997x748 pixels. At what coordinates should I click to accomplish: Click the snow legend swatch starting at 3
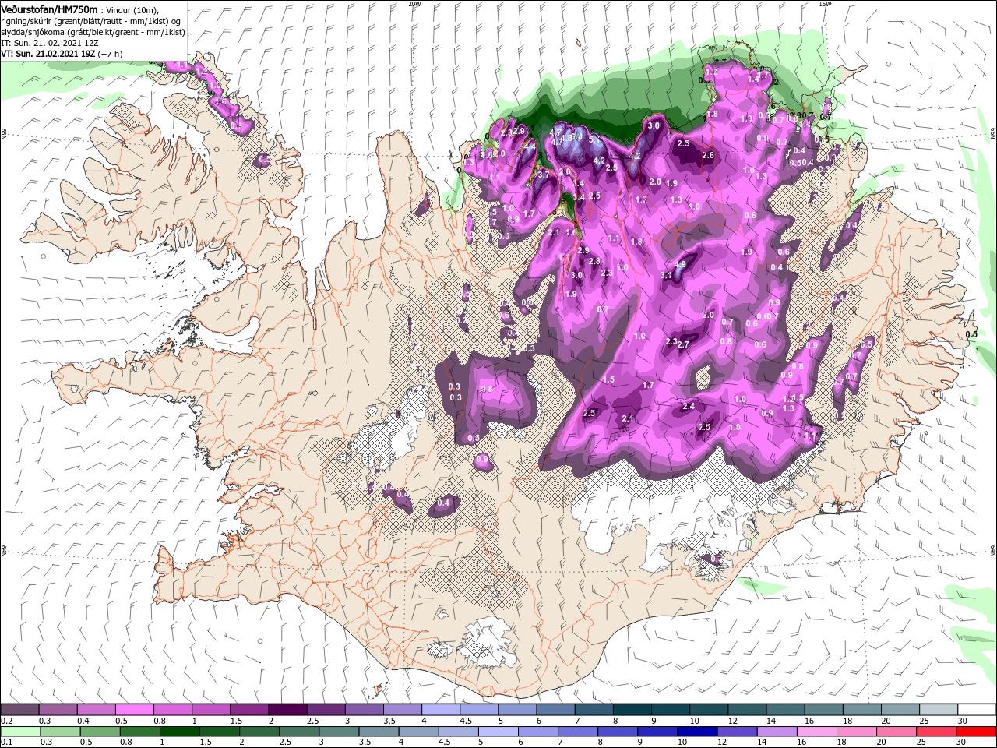363,710
